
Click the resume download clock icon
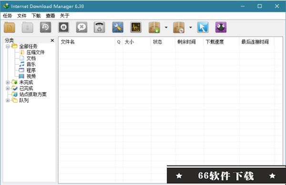[45, 27]
